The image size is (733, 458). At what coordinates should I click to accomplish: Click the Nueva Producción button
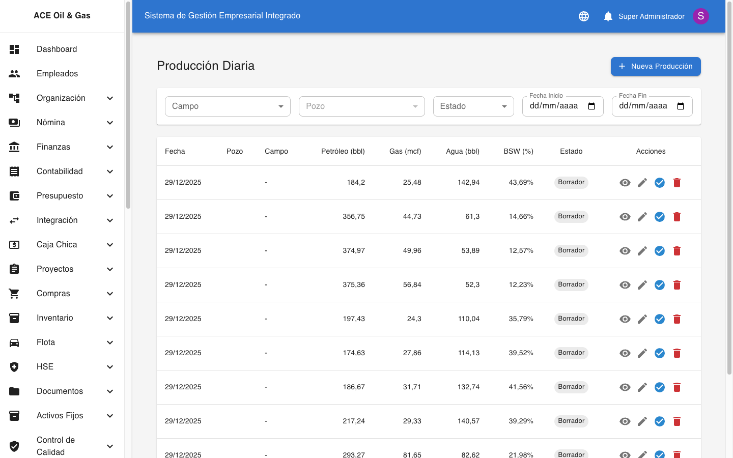tap(656, 67)
